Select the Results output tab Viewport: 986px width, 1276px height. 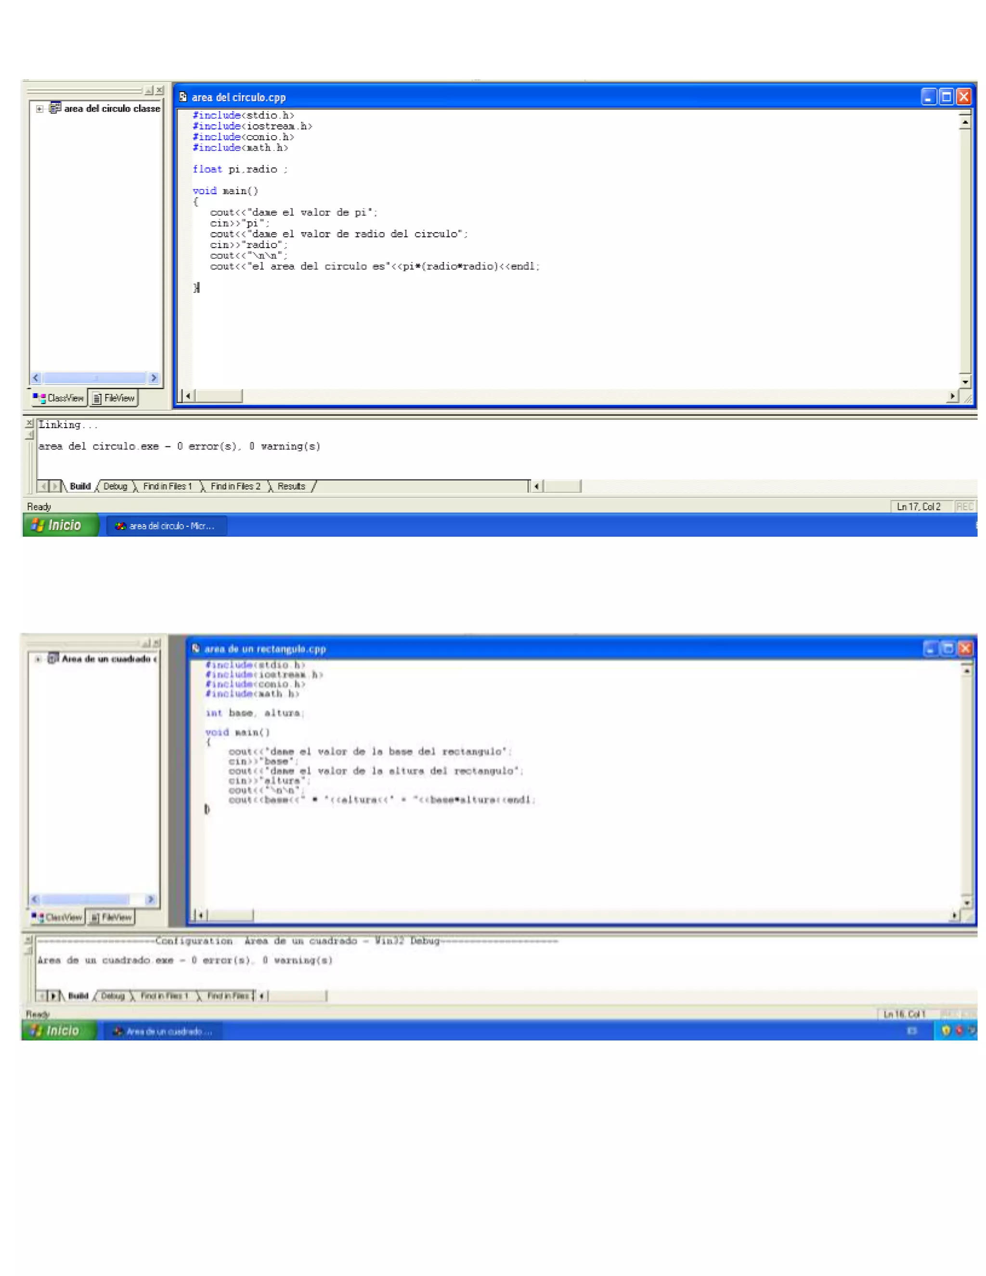[291, 486]
